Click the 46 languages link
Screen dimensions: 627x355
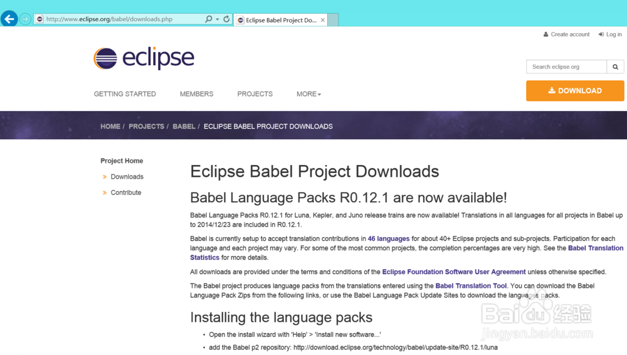click(x=388, y=239)
